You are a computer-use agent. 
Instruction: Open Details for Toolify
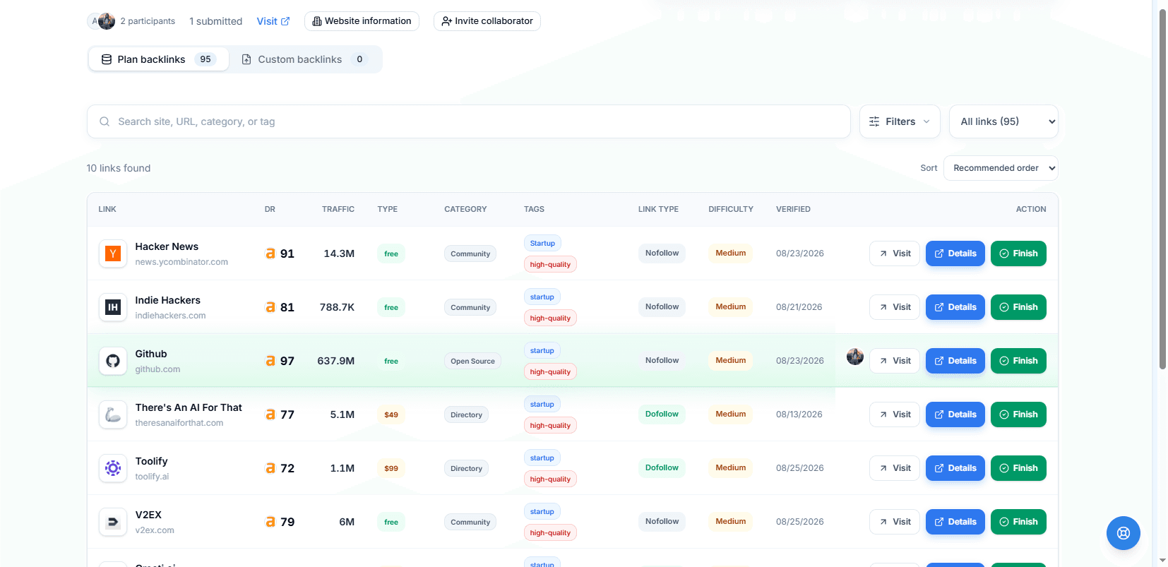pyautogui.click(x=955, y=468)
